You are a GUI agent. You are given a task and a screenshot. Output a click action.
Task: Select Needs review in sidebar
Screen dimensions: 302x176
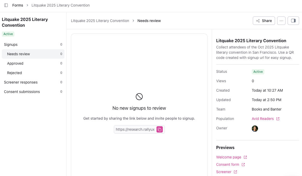point(19,54)
